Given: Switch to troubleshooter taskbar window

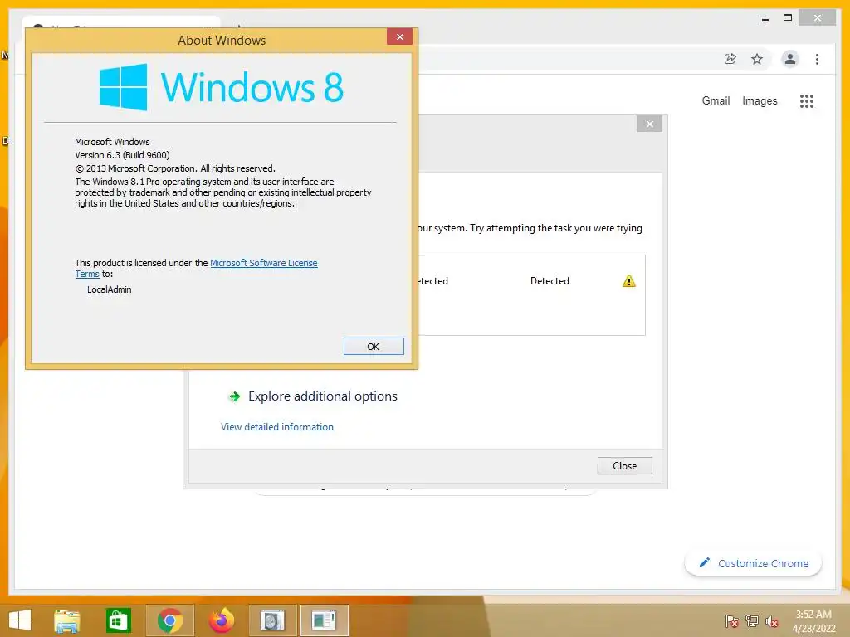Looking at the screenshot, I should (x=272, y=620).
